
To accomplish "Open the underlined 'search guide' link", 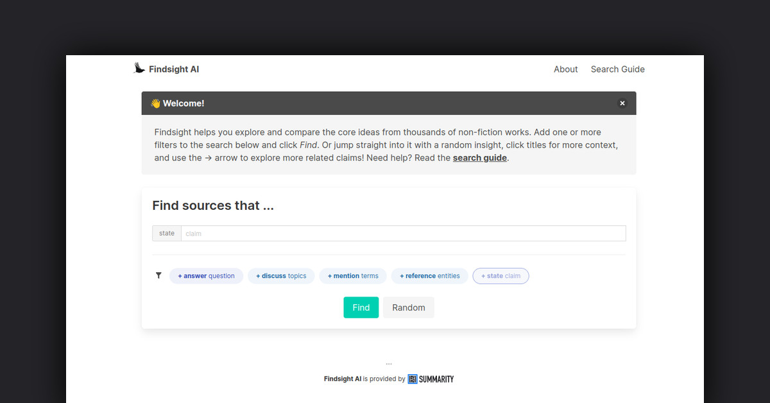I will [479, 157].
